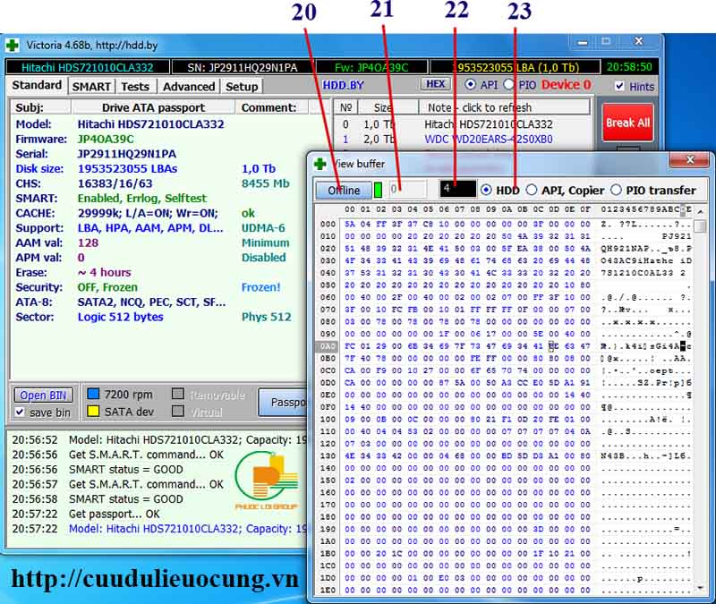The height and width of the screenshot is (604, 716).
Task: Click the yellow SATA dev indicator square
Action: pos(94,412)
